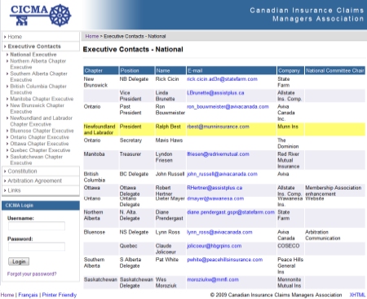Screen dimensions: 367x299
Task: Email Ron Bouwmeister at avivacanada.com
Action: click(228, 107)
